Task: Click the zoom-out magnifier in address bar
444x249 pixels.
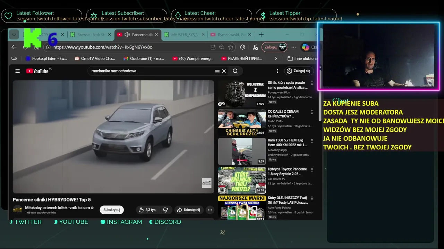Action: (222, 47)
